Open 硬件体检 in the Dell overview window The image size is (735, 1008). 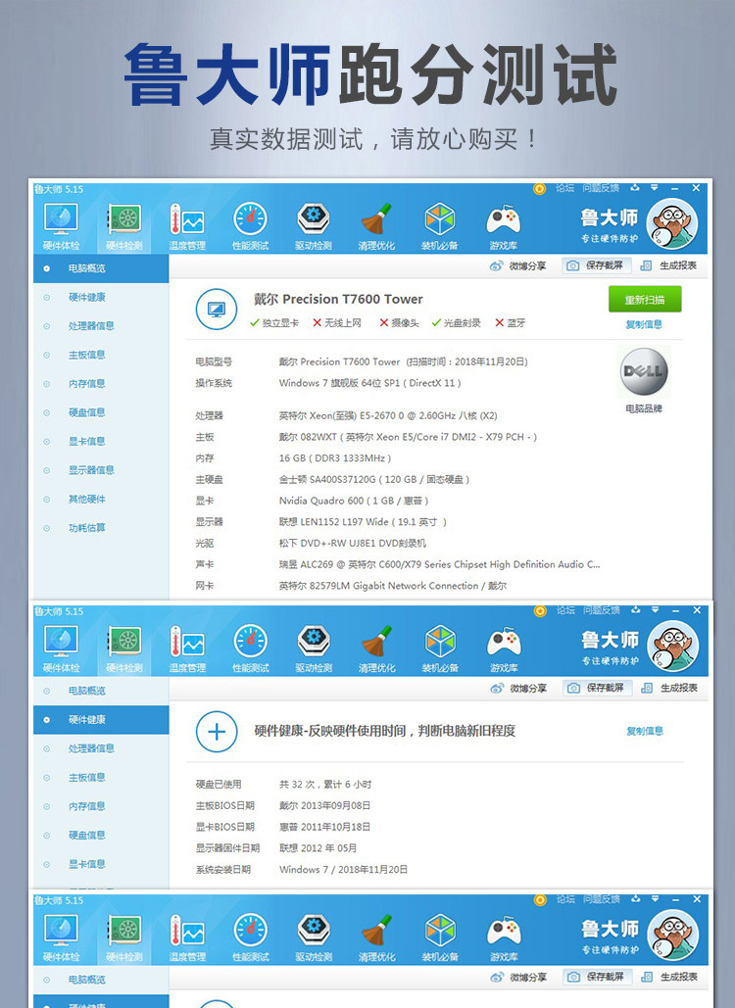point(61,226)
